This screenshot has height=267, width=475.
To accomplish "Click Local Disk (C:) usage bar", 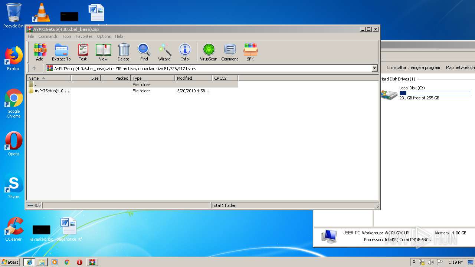I will click(x=435, y=93).
